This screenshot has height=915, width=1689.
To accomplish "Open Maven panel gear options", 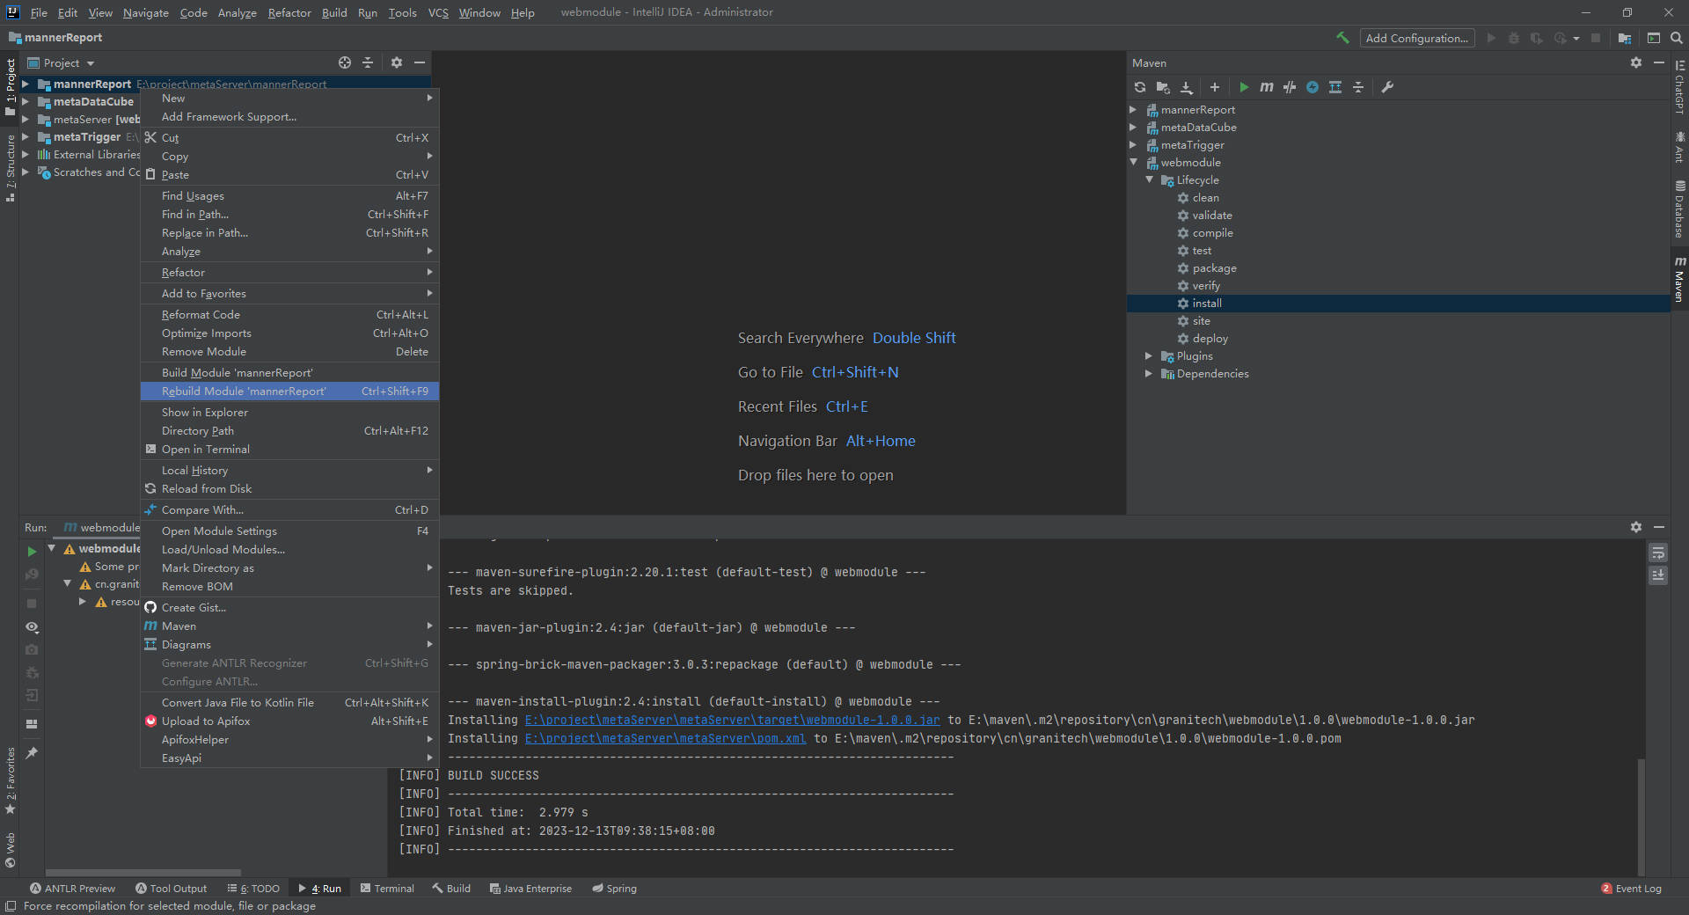I will (x=1636, y=62).
